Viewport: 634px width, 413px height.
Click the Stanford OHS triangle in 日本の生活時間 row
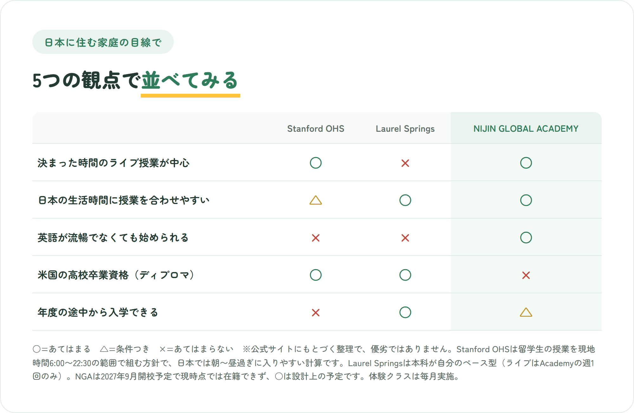pyautogui.click(x=315, y=200)
